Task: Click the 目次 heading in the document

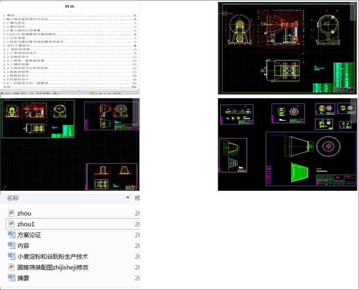Action: click(70, 6)
